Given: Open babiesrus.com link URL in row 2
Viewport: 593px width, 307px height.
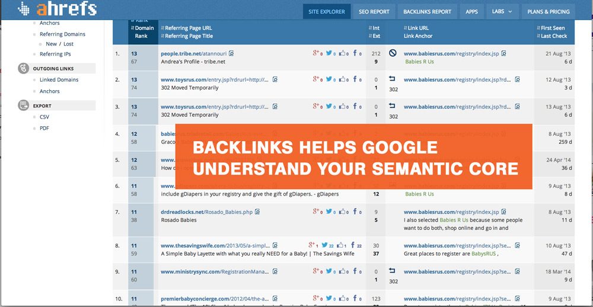Looking at the screenshot, I should (x=458, y=80).
